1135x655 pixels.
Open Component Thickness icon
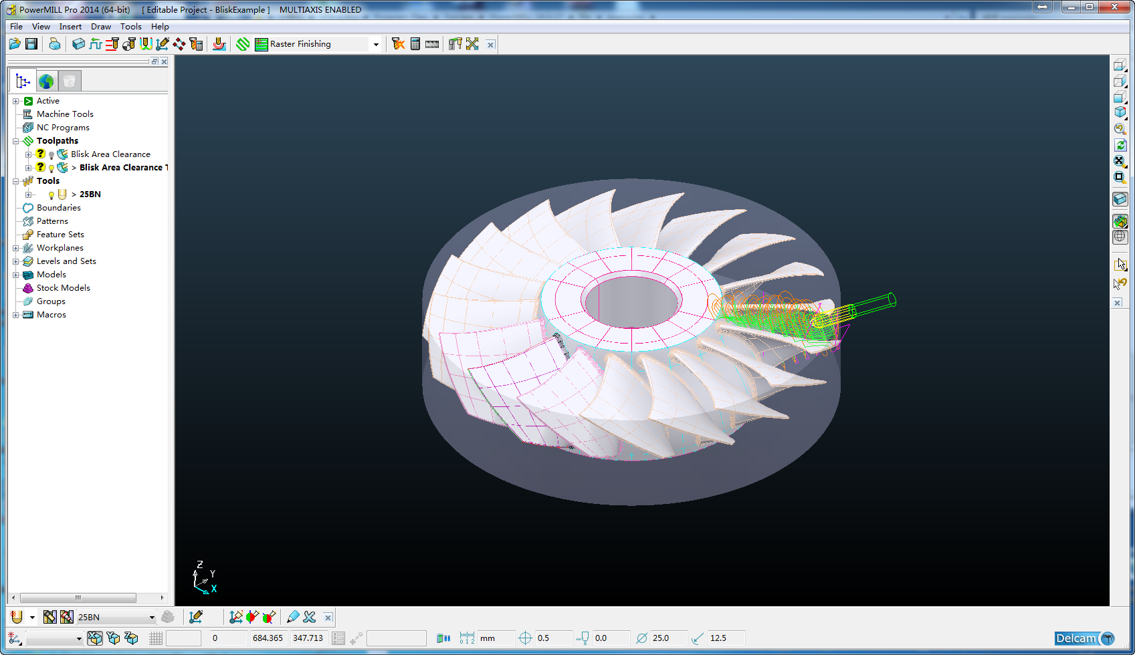[x=196, y=44]
